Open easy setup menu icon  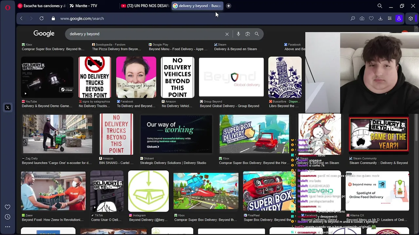pos(390,19)
